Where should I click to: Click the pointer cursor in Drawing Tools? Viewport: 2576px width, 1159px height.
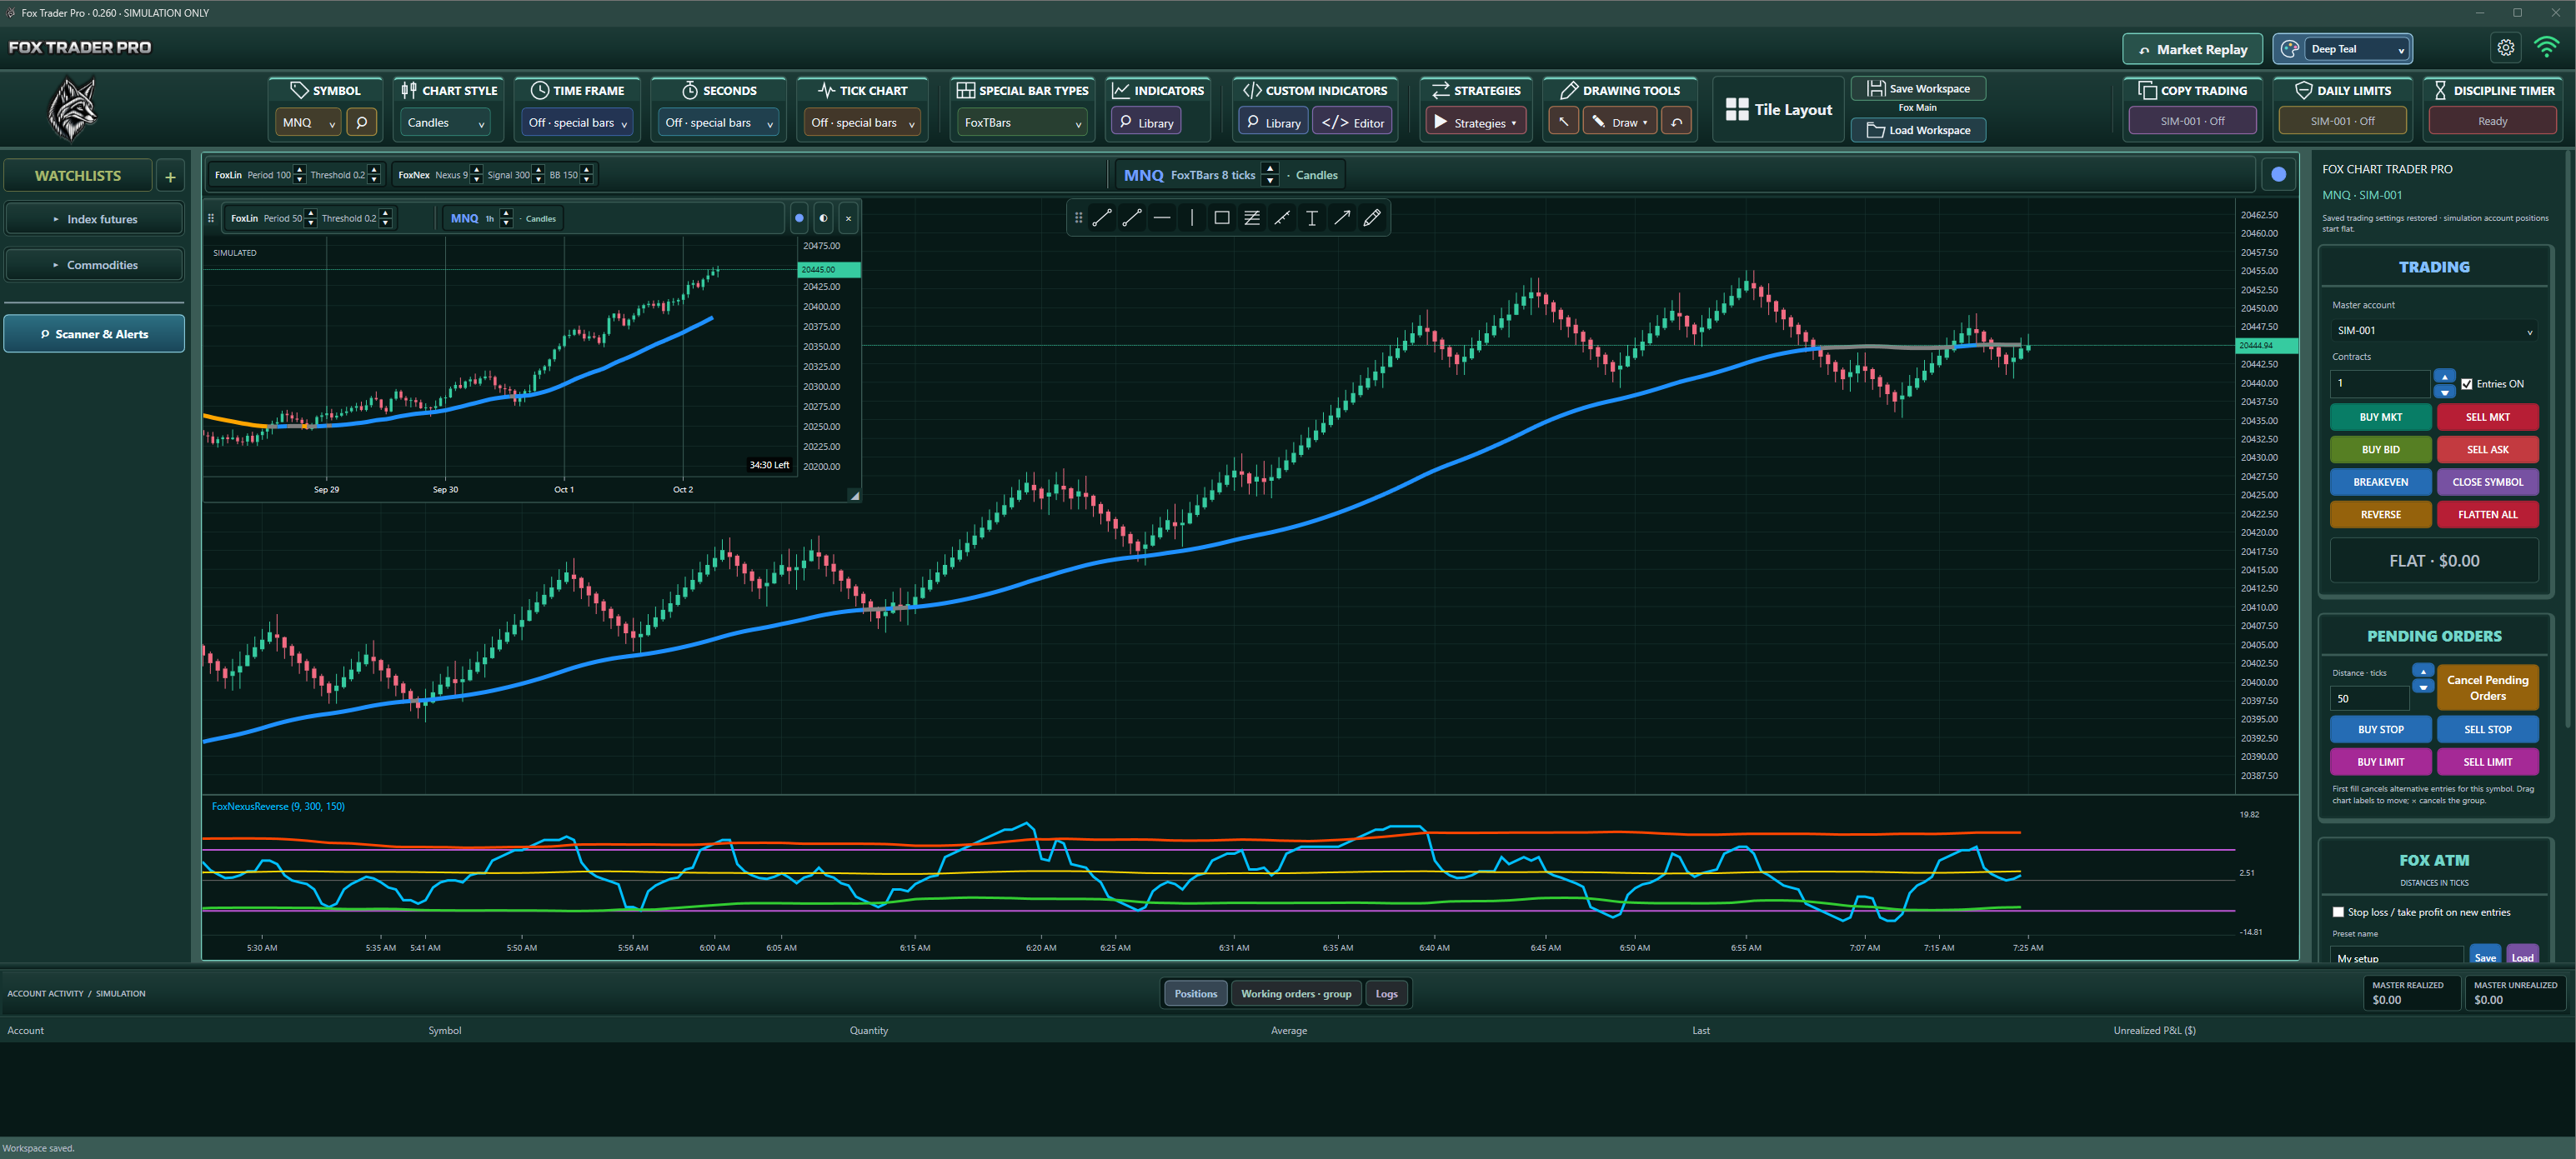coord(1563,122)
